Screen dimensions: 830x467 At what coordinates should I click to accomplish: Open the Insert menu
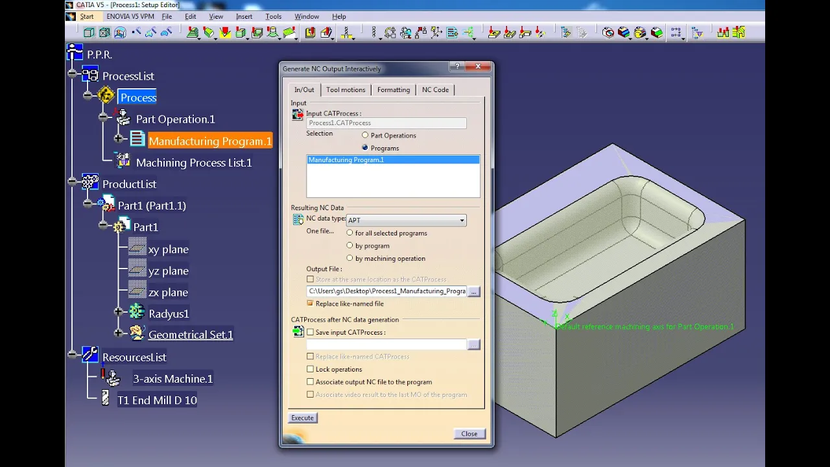[x=244, y=16]
